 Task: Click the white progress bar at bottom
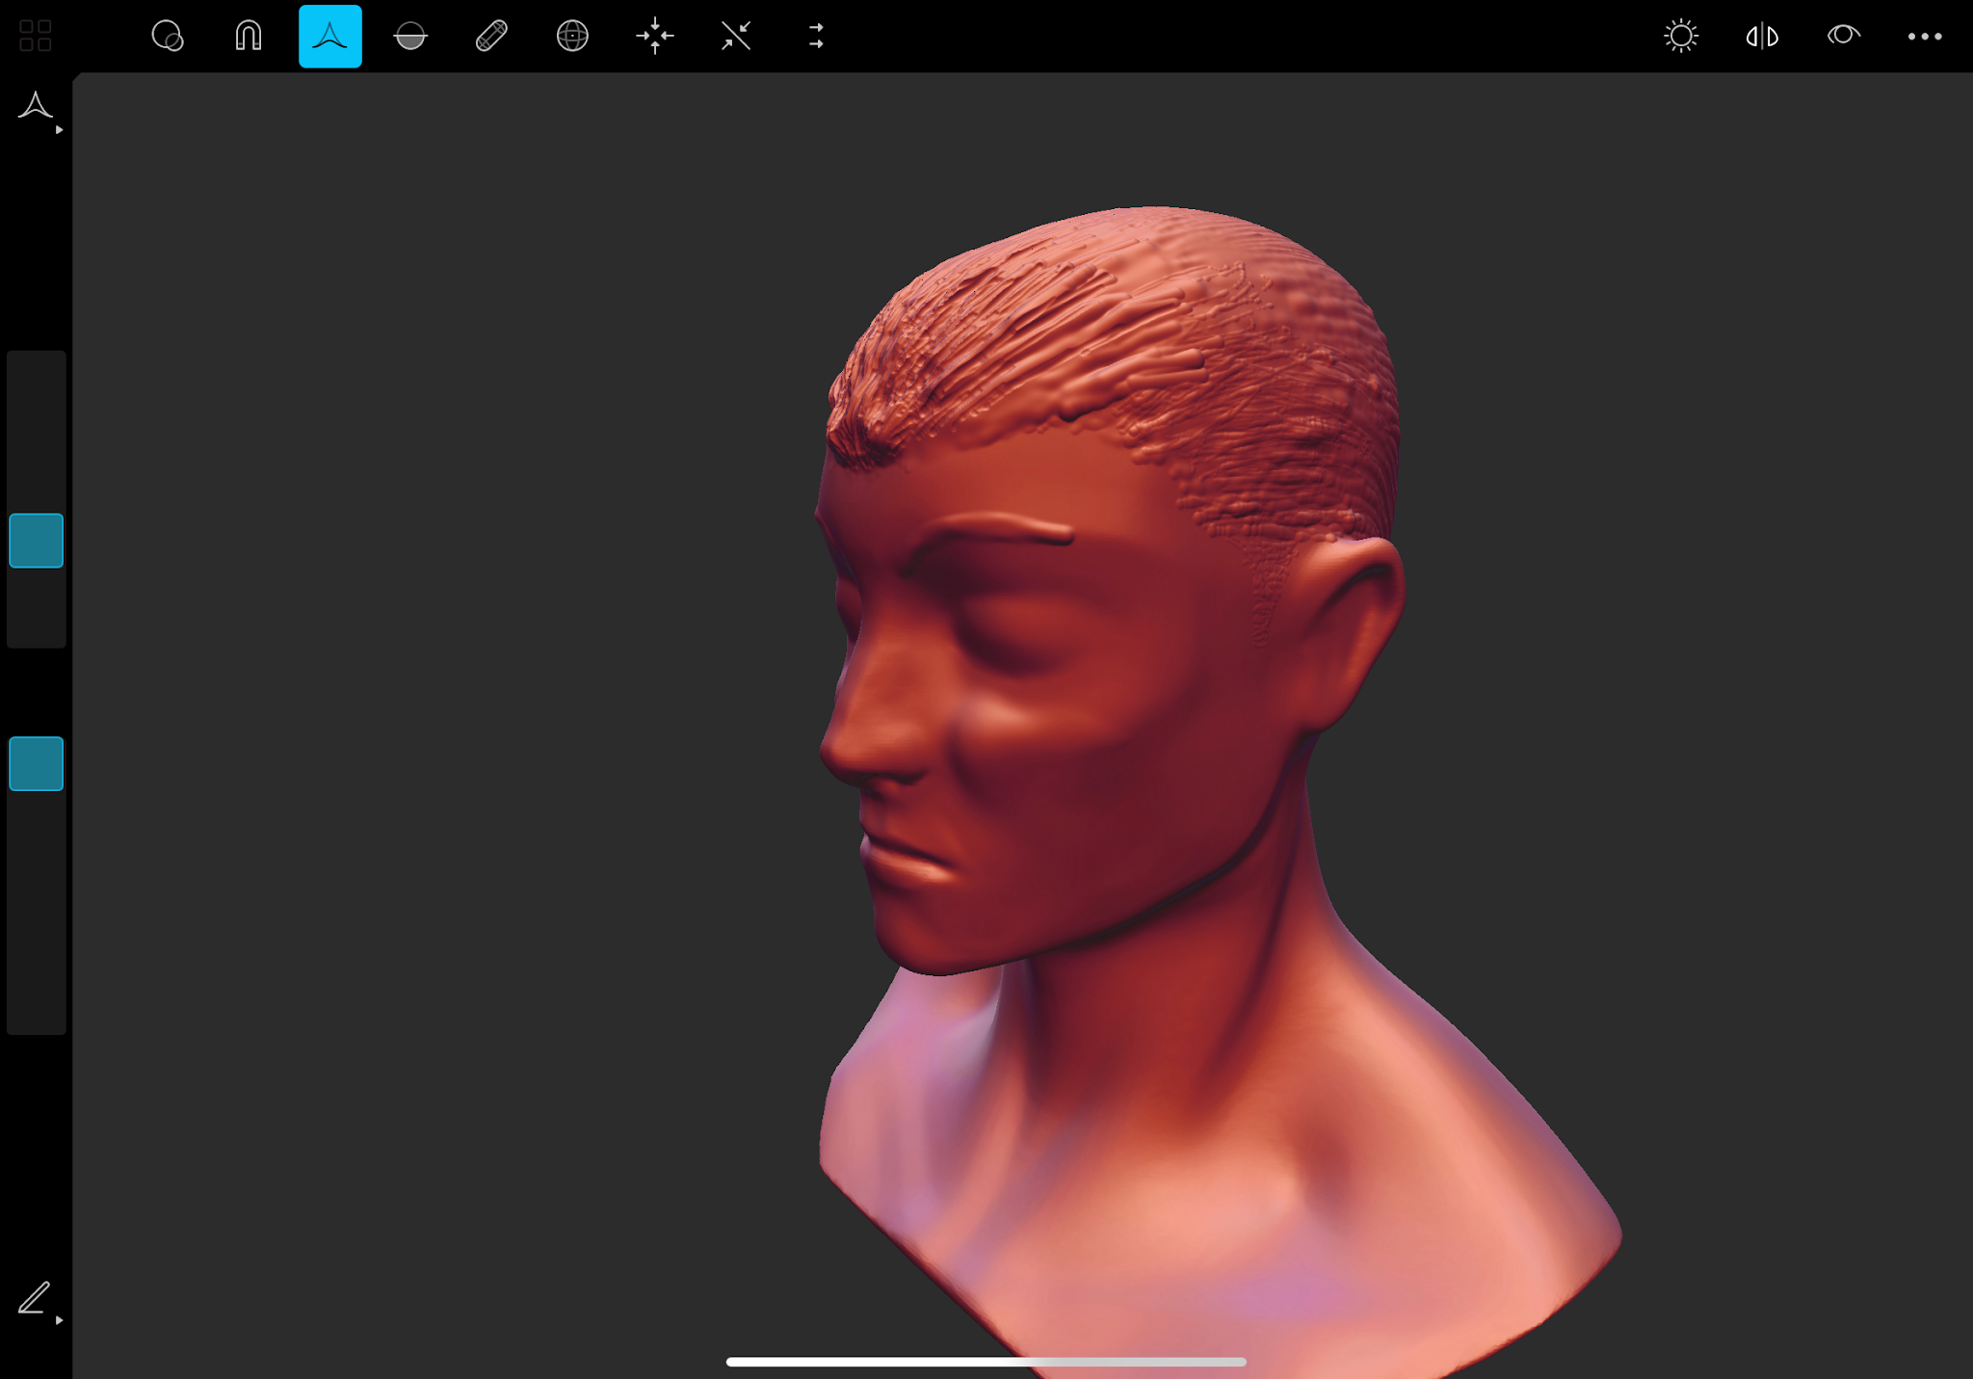click(x=986, y=1361)
